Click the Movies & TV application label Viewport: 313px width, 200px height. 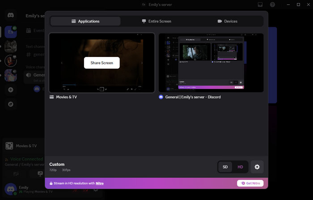pyautogui.click(x=66, y=97)
